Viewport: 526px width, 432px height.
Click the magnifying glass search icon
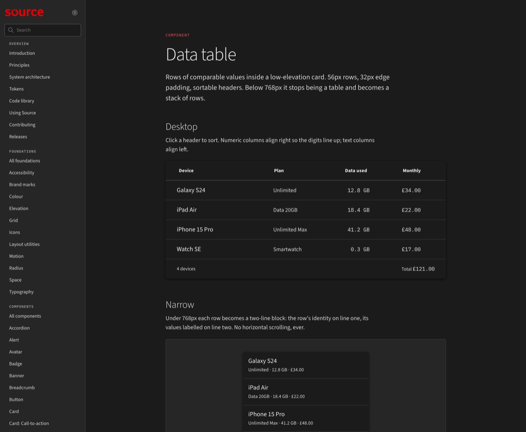(11, 30)
